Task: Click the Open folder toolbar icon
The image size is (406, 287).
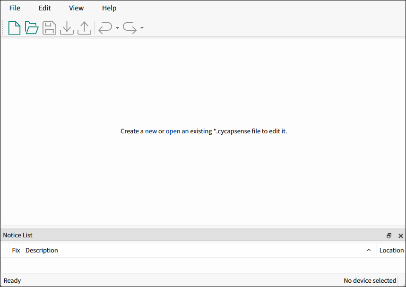Action: coord(32,28)
